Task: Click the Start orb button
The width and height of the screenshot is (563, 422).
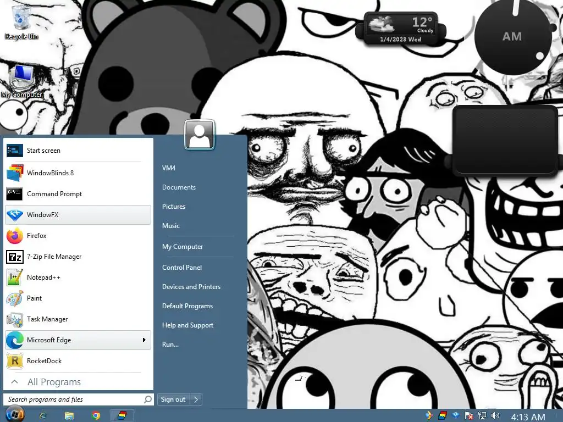Action: click(x=15, y=414)
